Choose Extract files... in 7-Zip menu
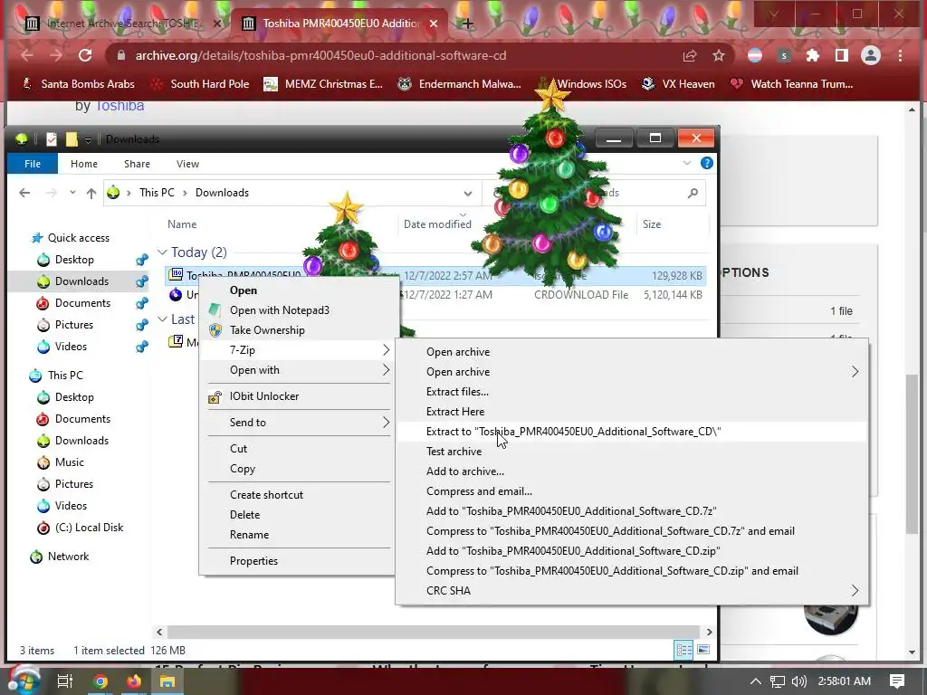Image resolution: width=927 pixels, height=695 pixels. [631, 392]
